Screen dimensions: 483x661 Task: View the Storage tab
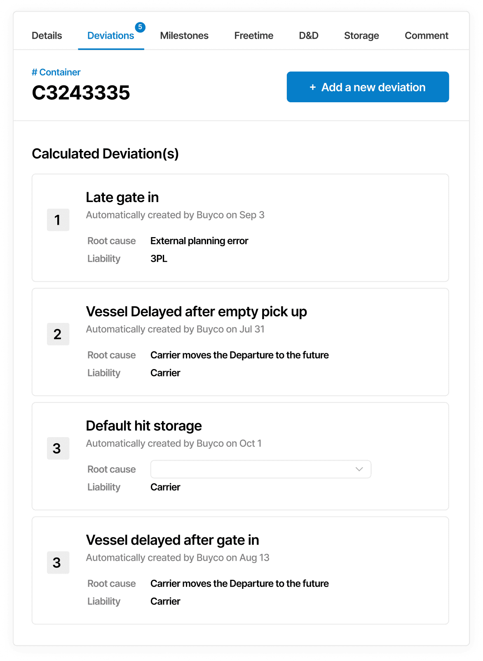pos(361,35)
